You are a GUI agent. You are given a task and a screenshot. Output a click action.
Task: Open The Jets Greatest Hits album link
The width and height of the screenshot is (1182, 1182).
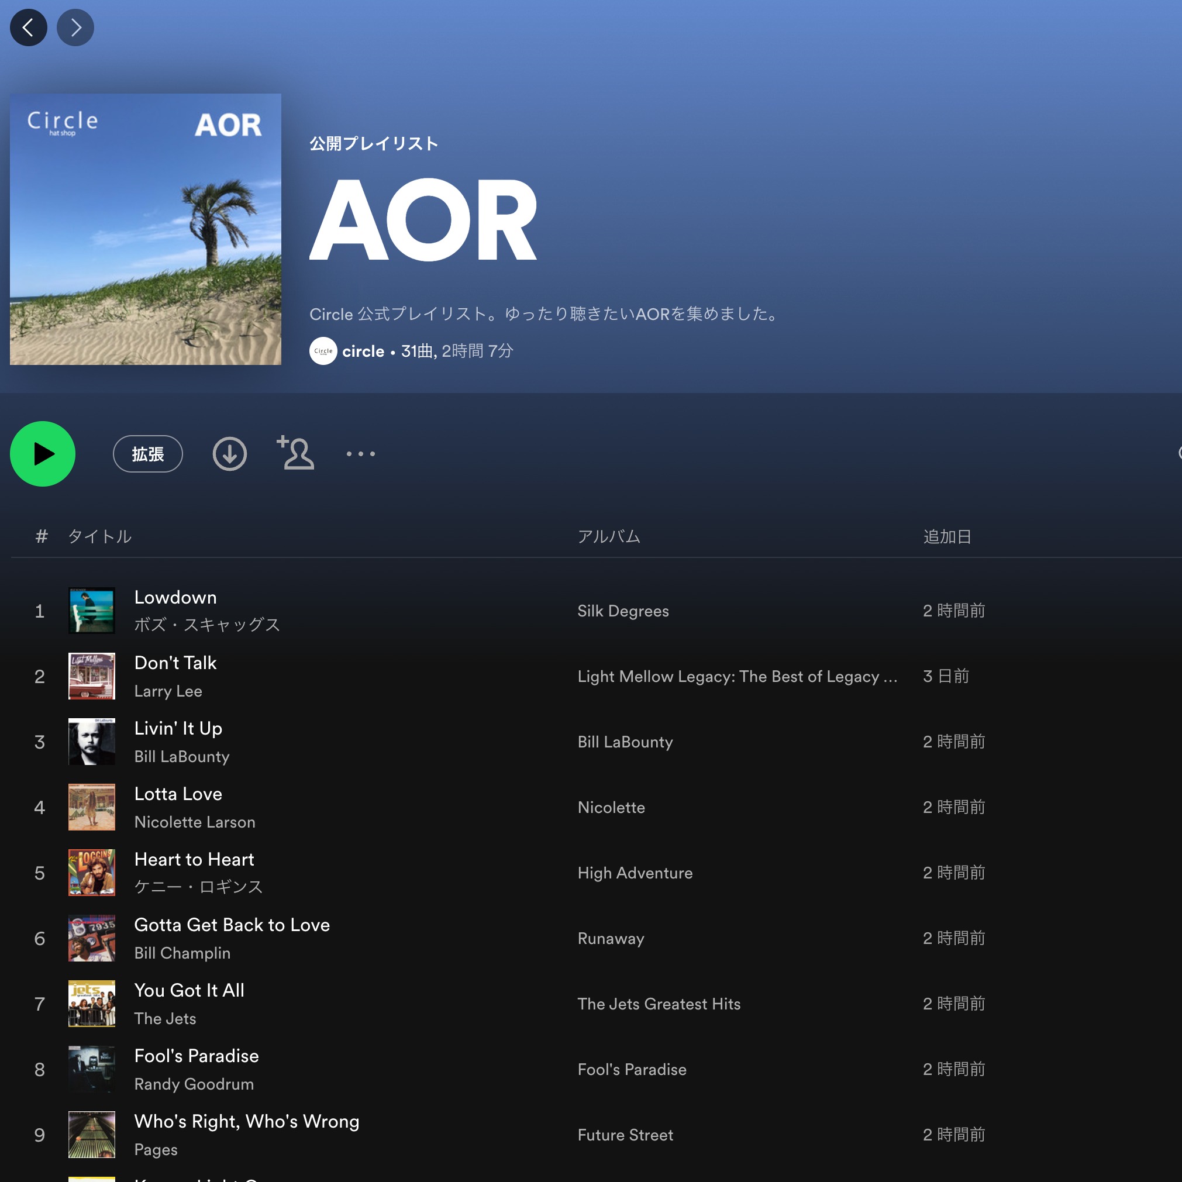point(659,1004)
